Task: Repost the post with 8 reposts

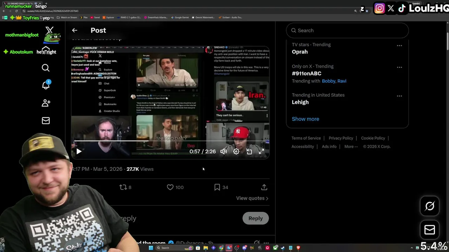Action: coord(125,187)
